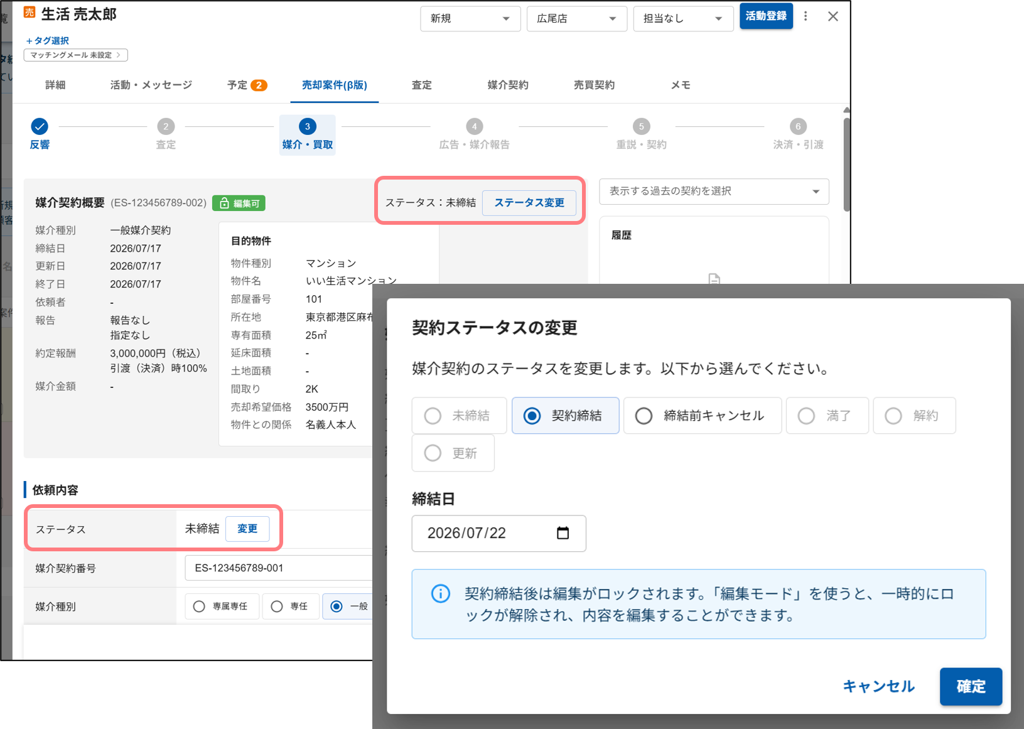Screen dimensions: 1024x729
Task: Click the 物件との関係 value 名義人本人
Action: [x=331, y=425]
